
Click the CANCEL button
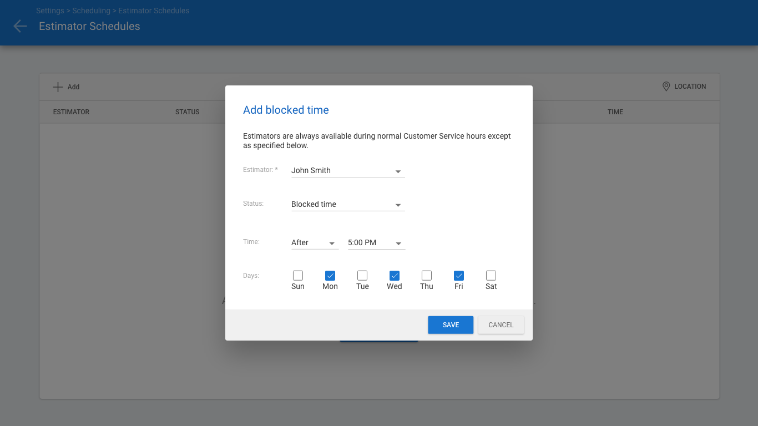point(501,325)
